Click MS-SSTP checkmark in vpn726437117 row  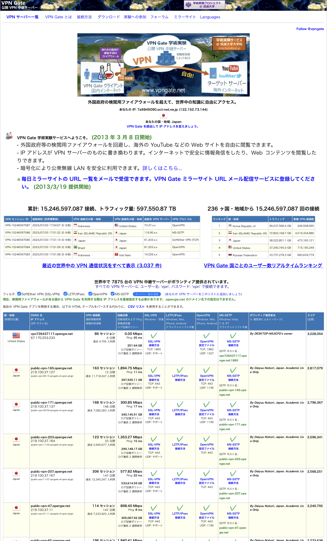pyautogui.click(x=233, y=336)
